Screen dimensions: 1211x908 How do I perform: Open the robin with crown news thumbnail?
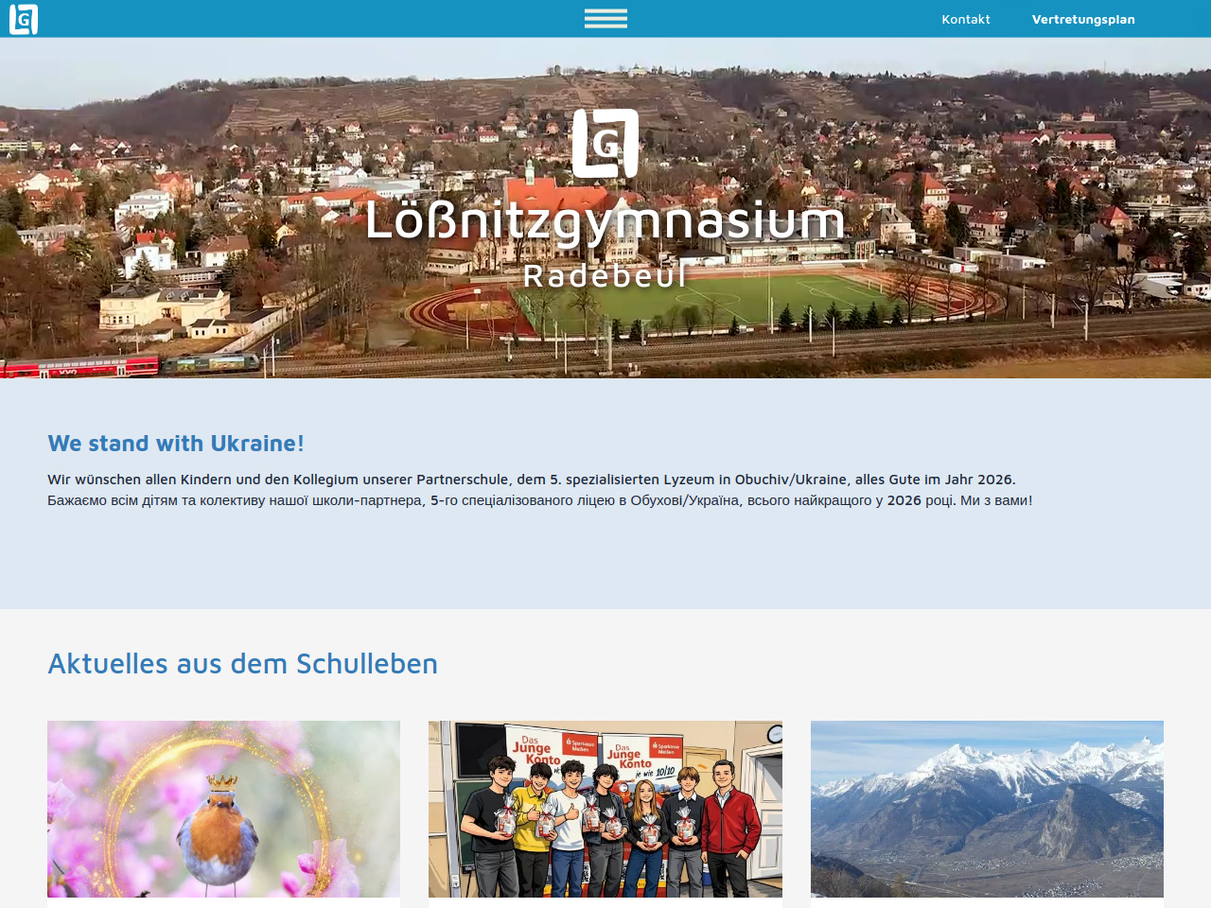[223, 810]
